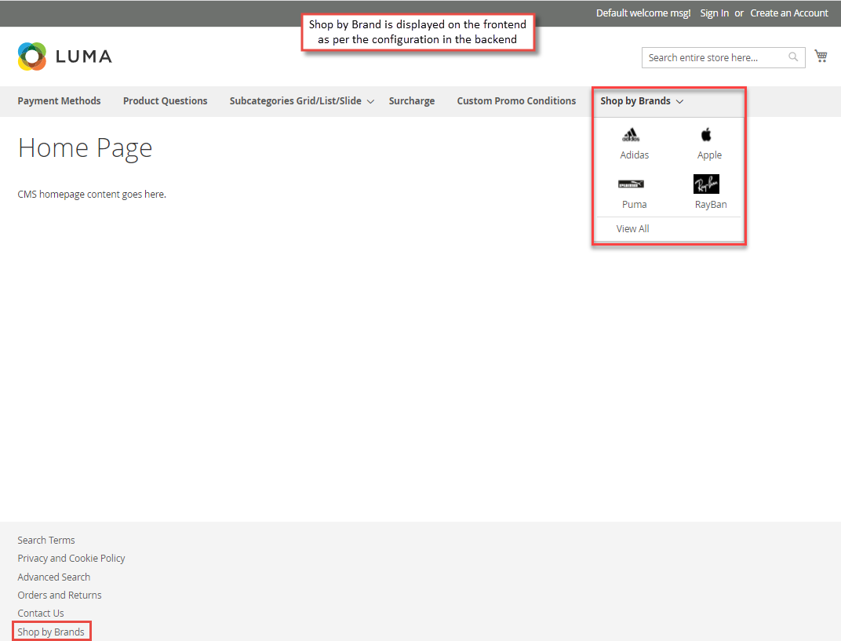Click 'Default welcome msg!' text

pos(643,13)
